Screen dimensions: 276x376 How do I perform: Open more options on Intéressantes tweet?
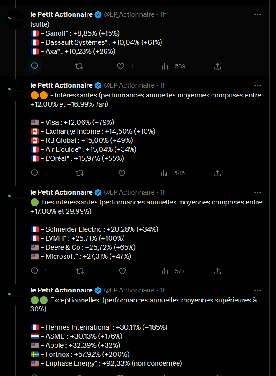coord(258,85)
